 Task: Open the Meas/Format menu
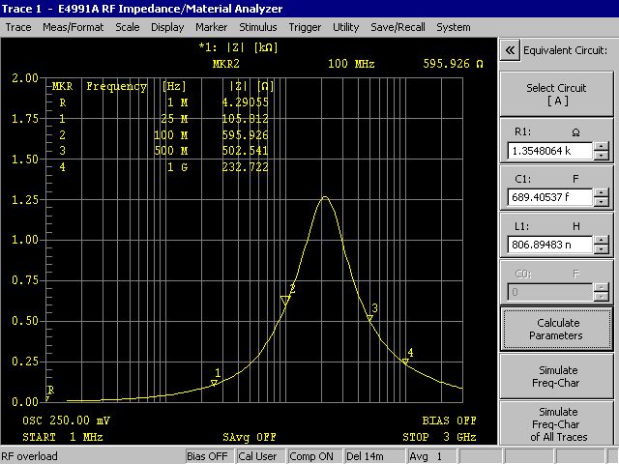(x=74, y=27)
